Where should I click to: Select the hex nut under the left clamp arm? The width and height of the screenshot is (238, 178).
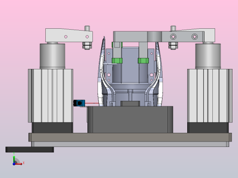(x=87, y=46)
